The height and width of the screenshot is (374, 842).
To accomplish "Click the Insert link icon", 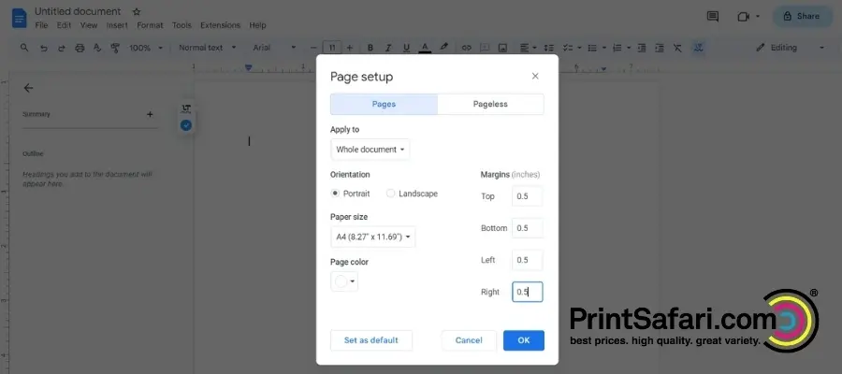I will (x=467, y=48).
